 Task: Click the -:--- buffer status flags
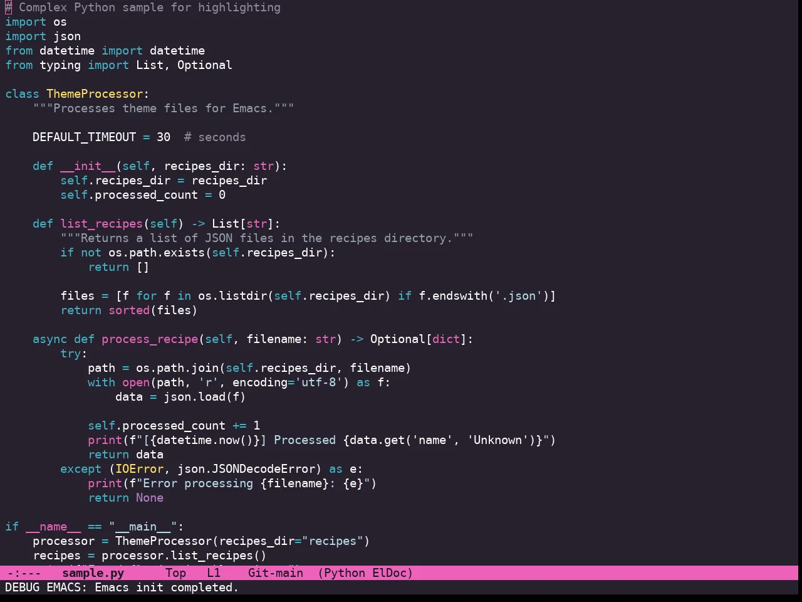24,573
